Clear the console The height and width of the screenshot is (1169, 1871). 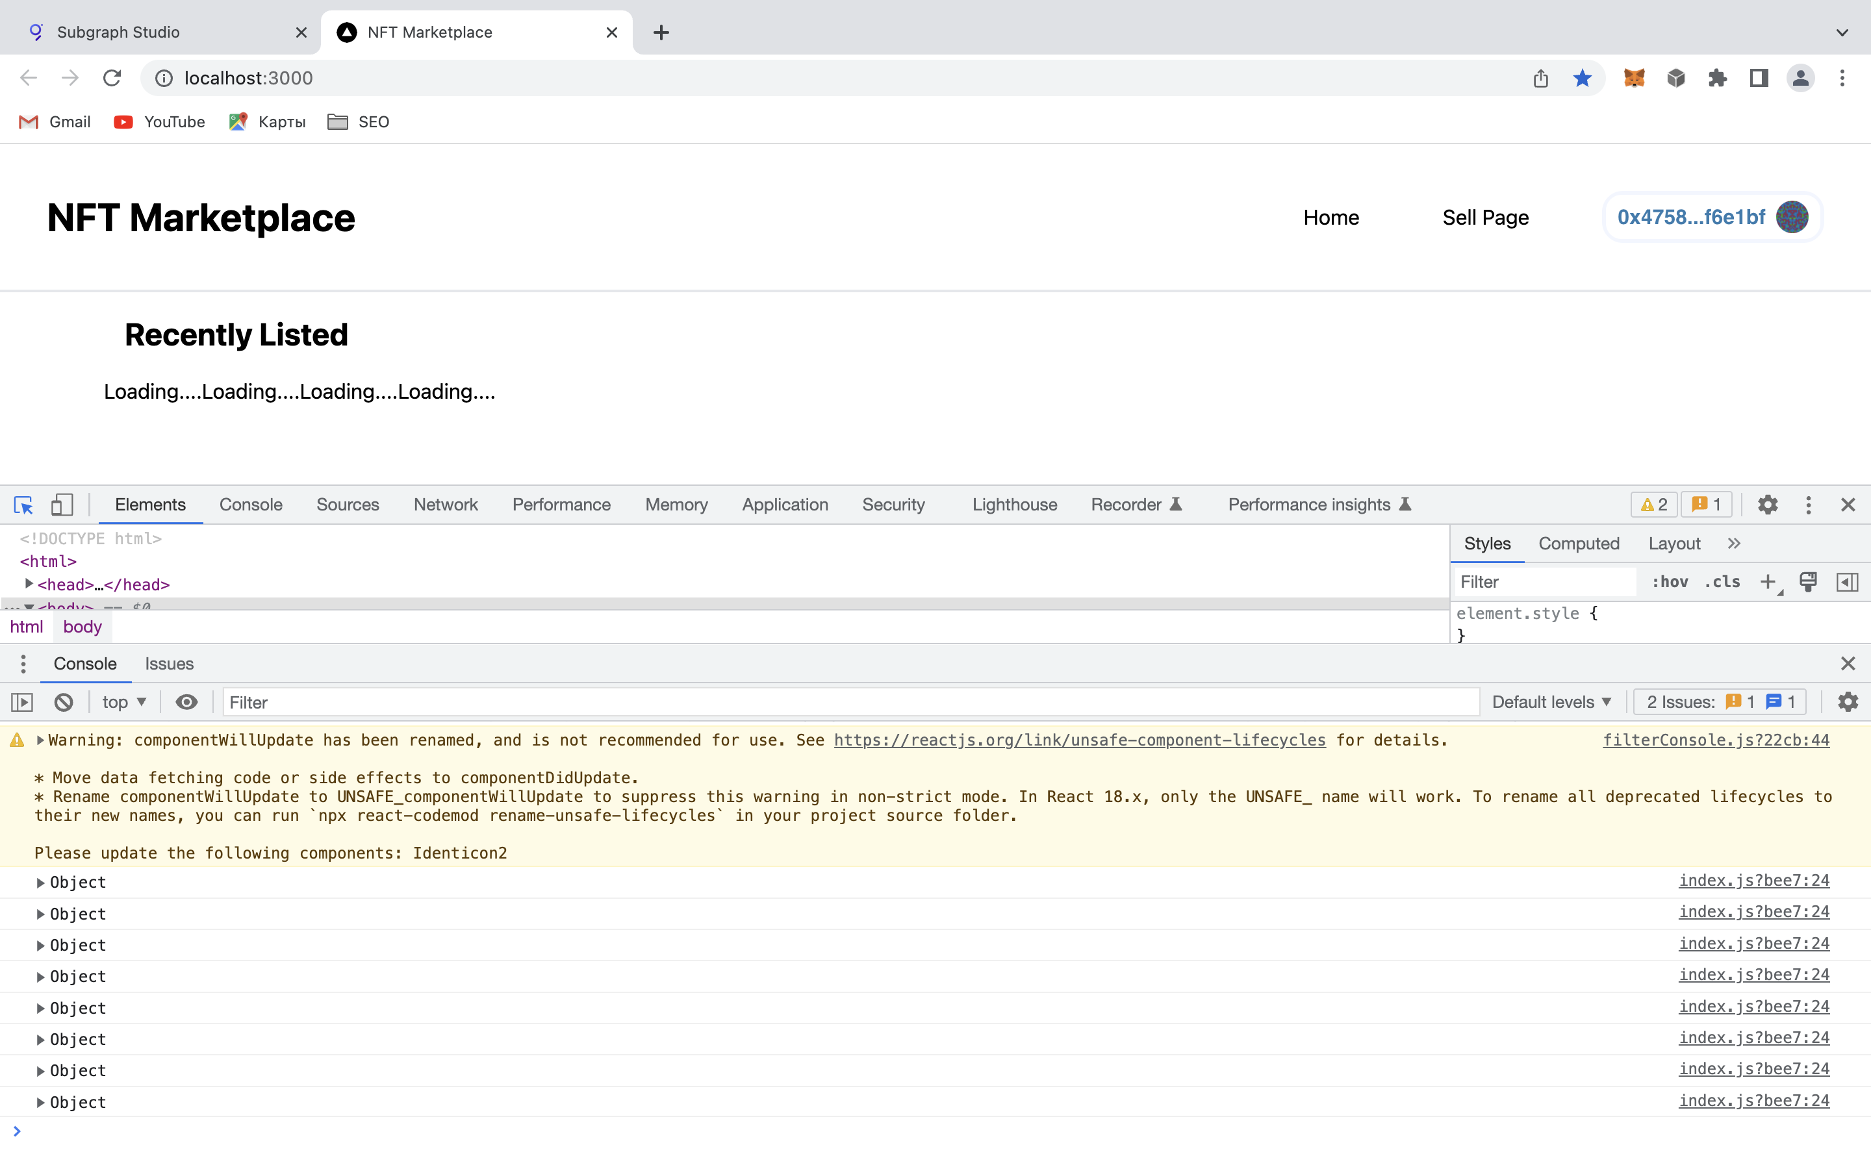[64, 702]
